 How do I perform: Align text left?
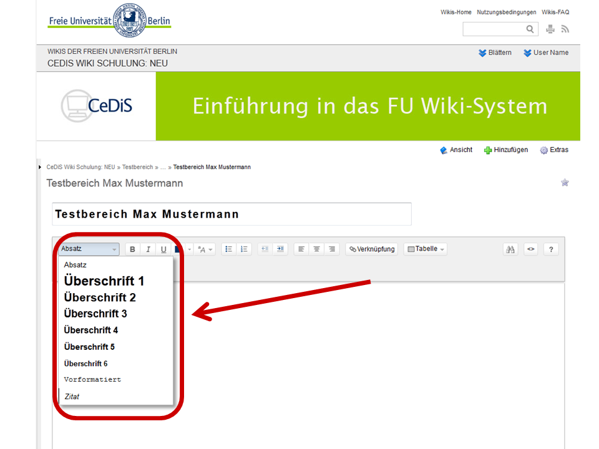pyautogui.click(x=301, y=249)
